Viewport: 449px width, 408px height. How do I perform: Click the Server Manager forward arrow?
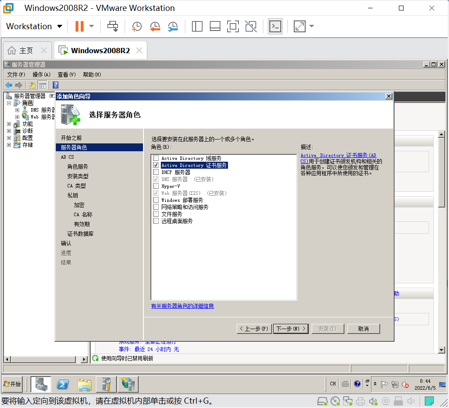[x=19, y=85]
